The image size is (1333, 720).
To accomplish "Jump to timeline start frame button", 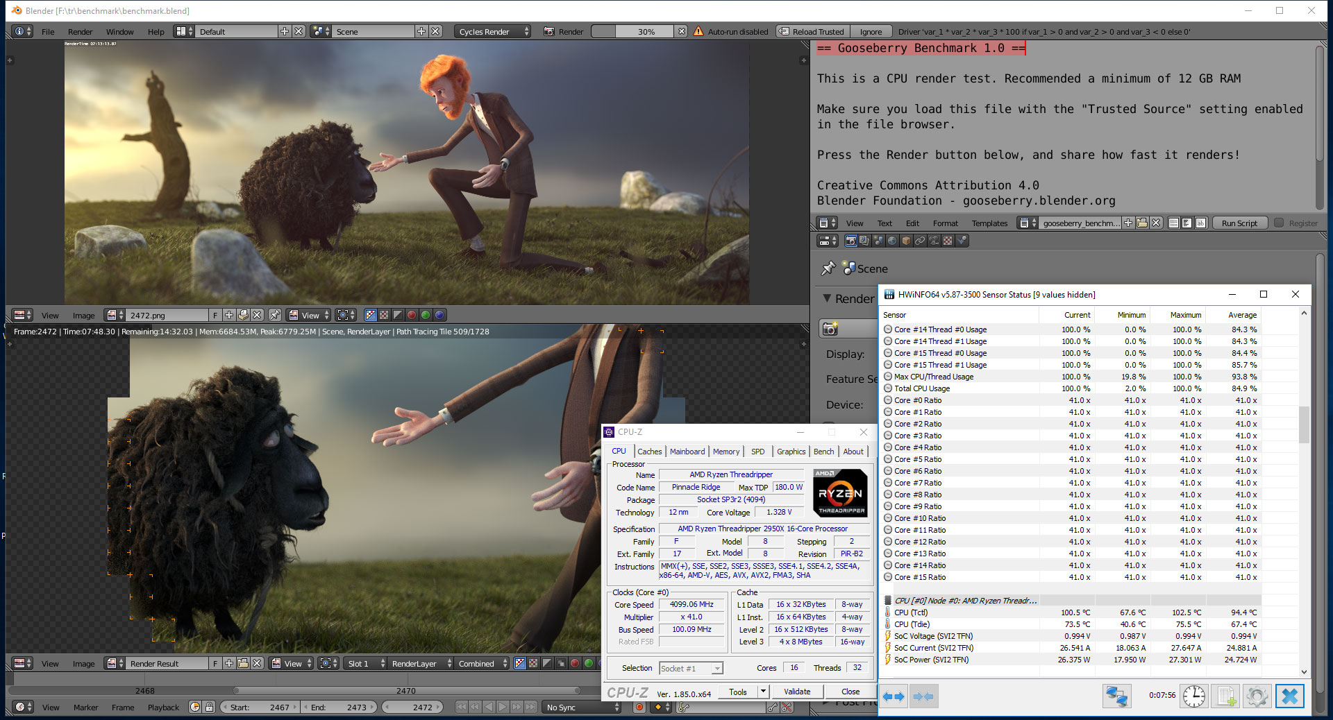I will pos(461,707).
